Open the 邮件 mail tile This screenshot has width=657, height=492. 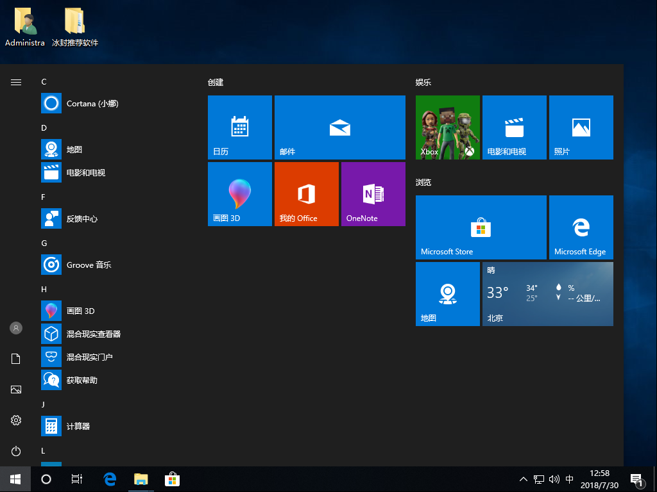point(340,127)
